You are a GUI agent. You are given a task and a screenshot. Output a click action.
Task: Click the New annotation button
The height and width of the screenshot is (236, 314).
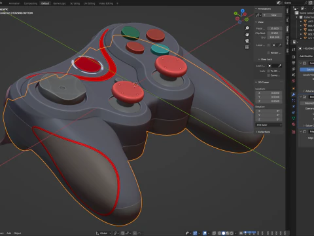(272, 15)
